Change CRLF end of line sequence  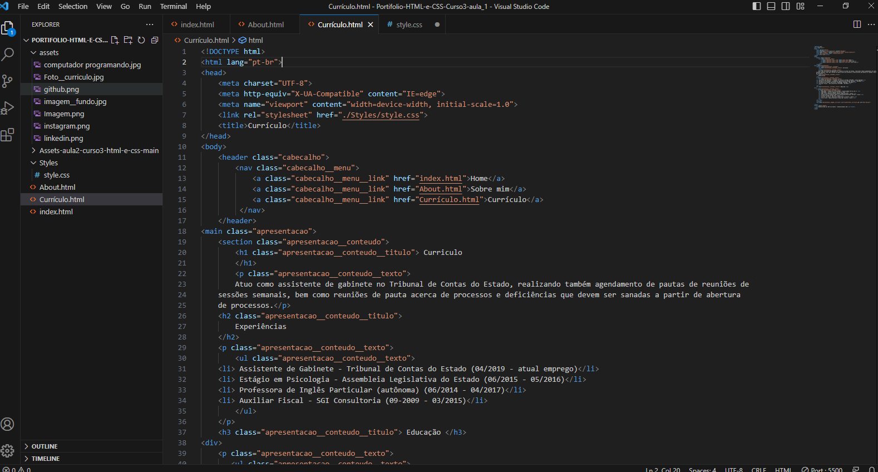point(759,469)
